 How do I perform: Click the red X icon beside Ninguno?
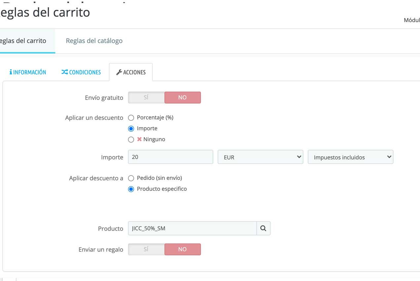[139, 139]
